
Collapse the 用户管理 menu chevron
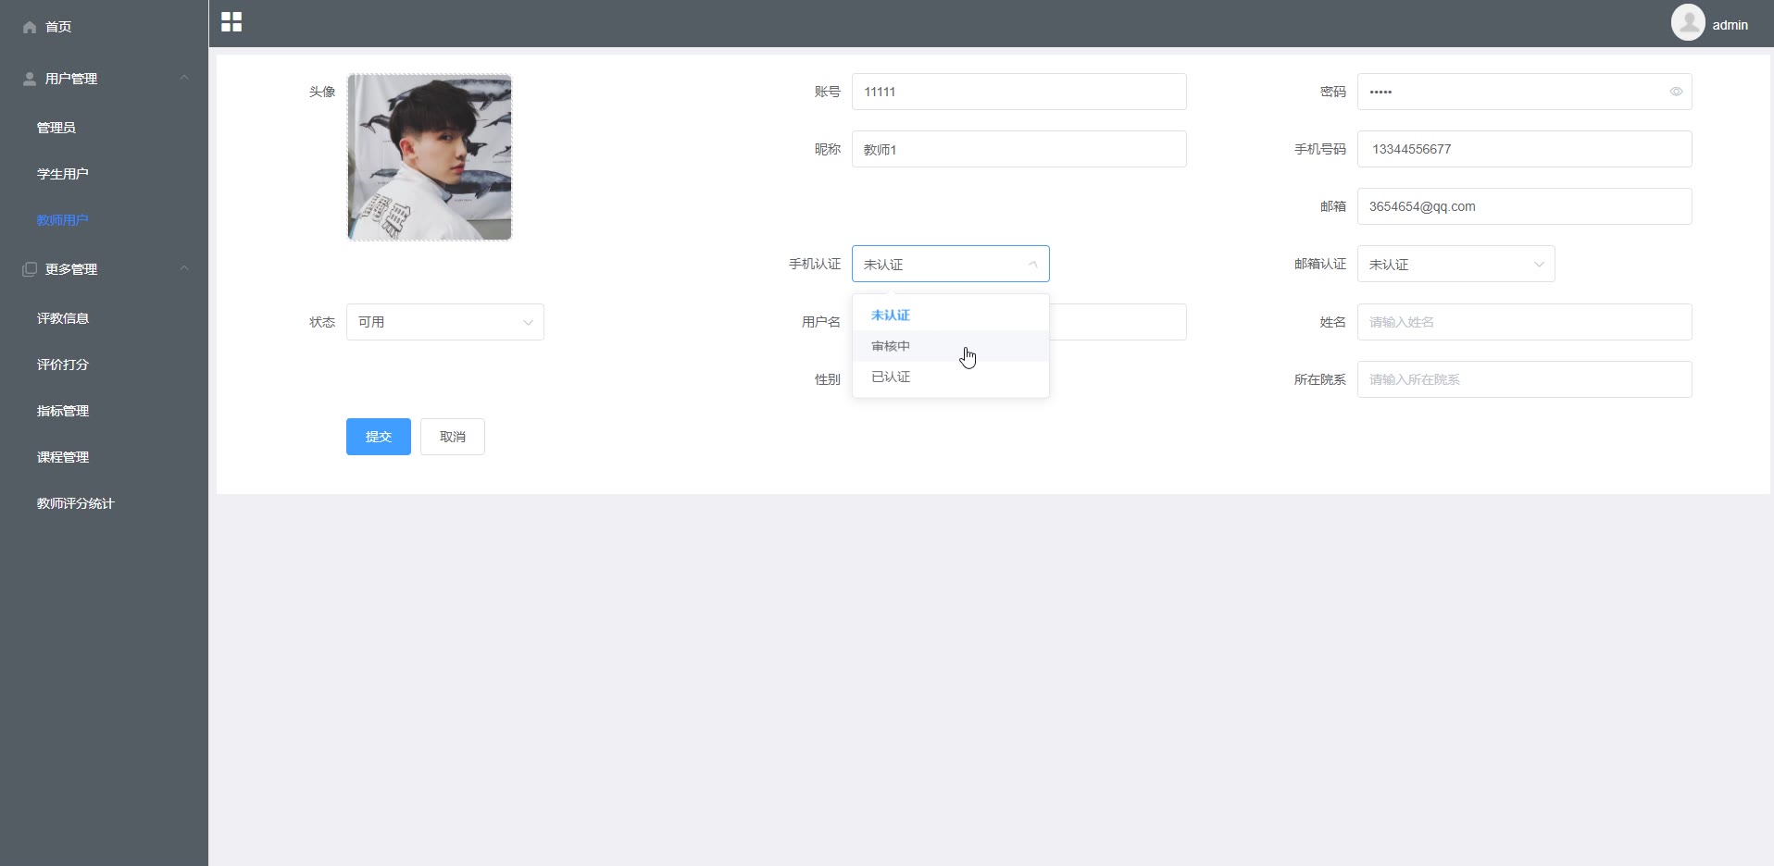184,78
